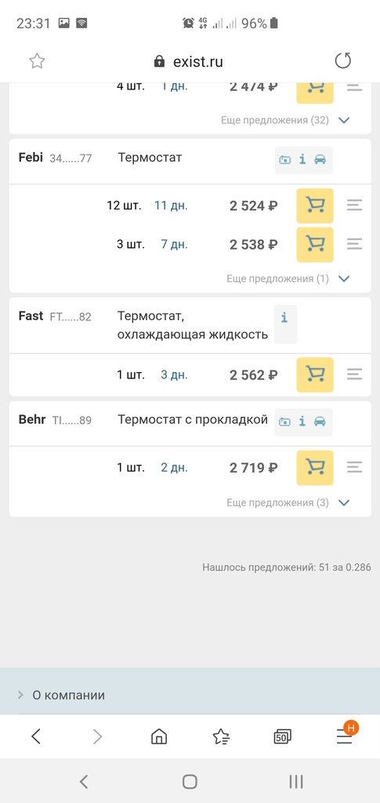
Task: Open browser tabs counter showing 50
Action: point(282,736)
